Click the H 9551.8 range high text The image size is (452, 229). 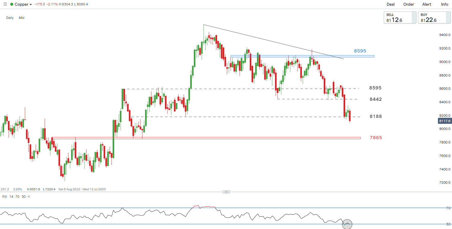point(33,189)
